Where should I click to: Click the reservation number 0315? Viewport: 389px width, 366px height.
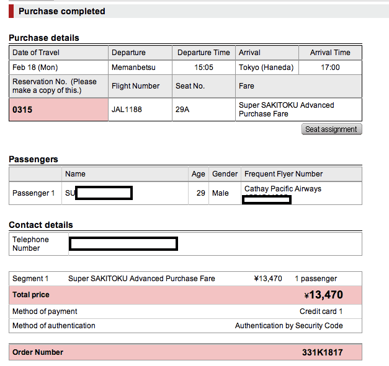tap(23, 110)
